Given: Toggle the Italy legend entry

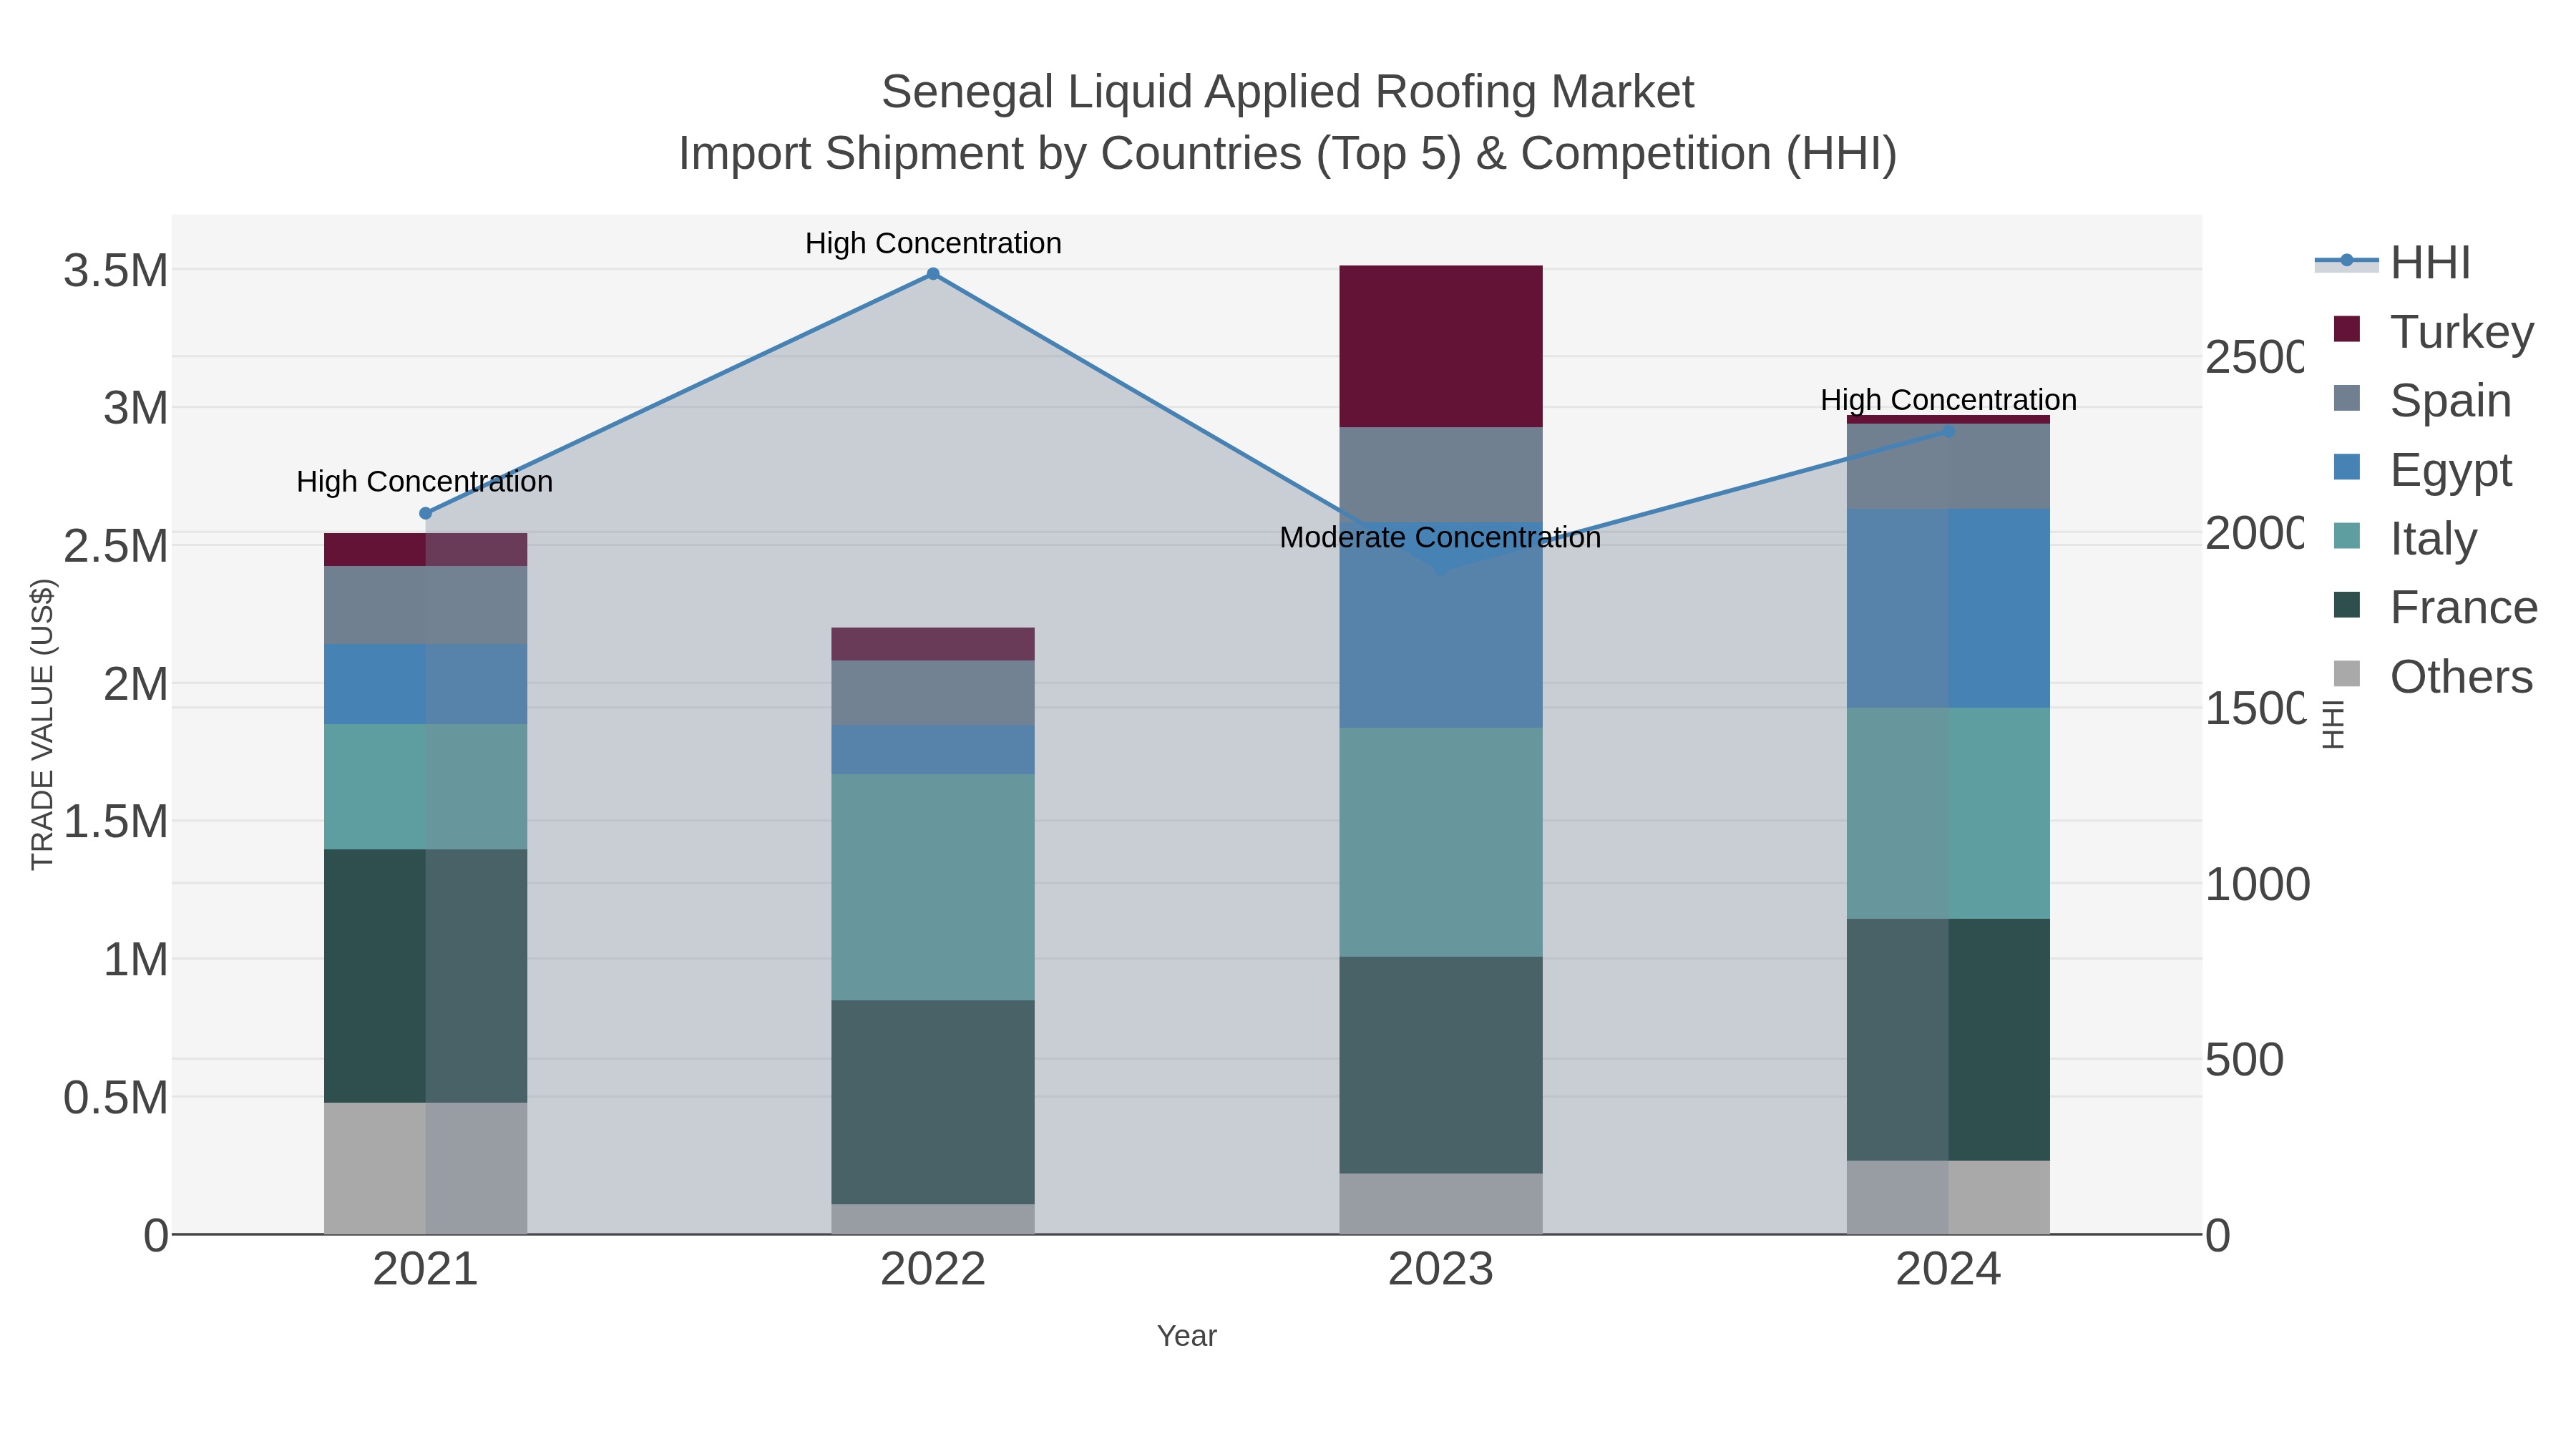Looking at the screenshot, I should tap(2405, 538).
